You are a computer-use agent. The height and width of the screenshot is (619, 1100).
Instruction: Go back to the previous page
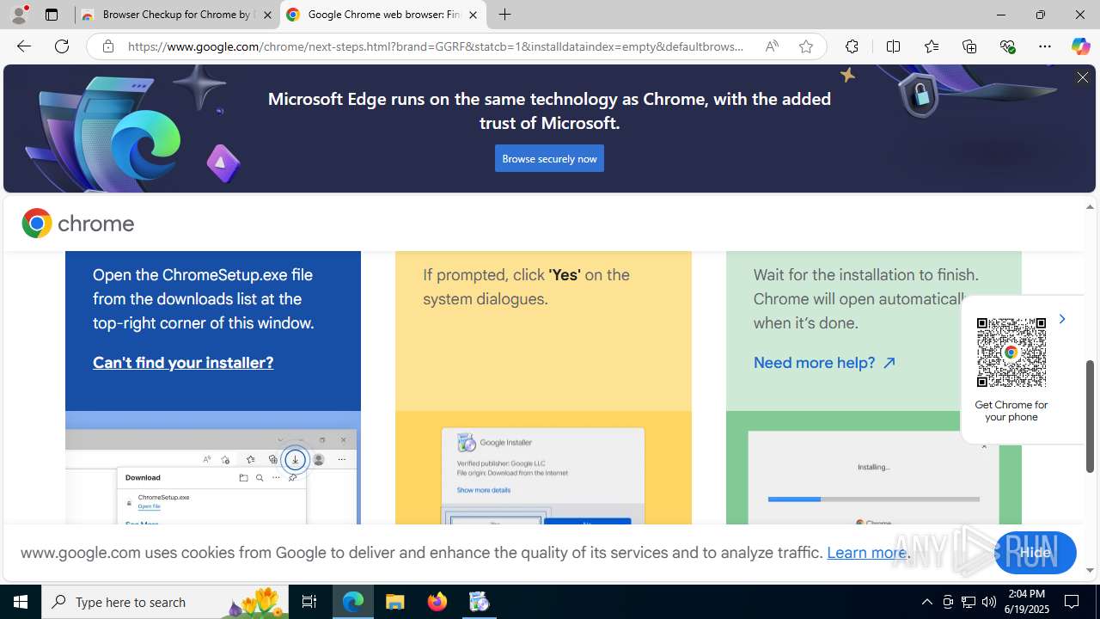pyautogui.click(x=23, y=46)
